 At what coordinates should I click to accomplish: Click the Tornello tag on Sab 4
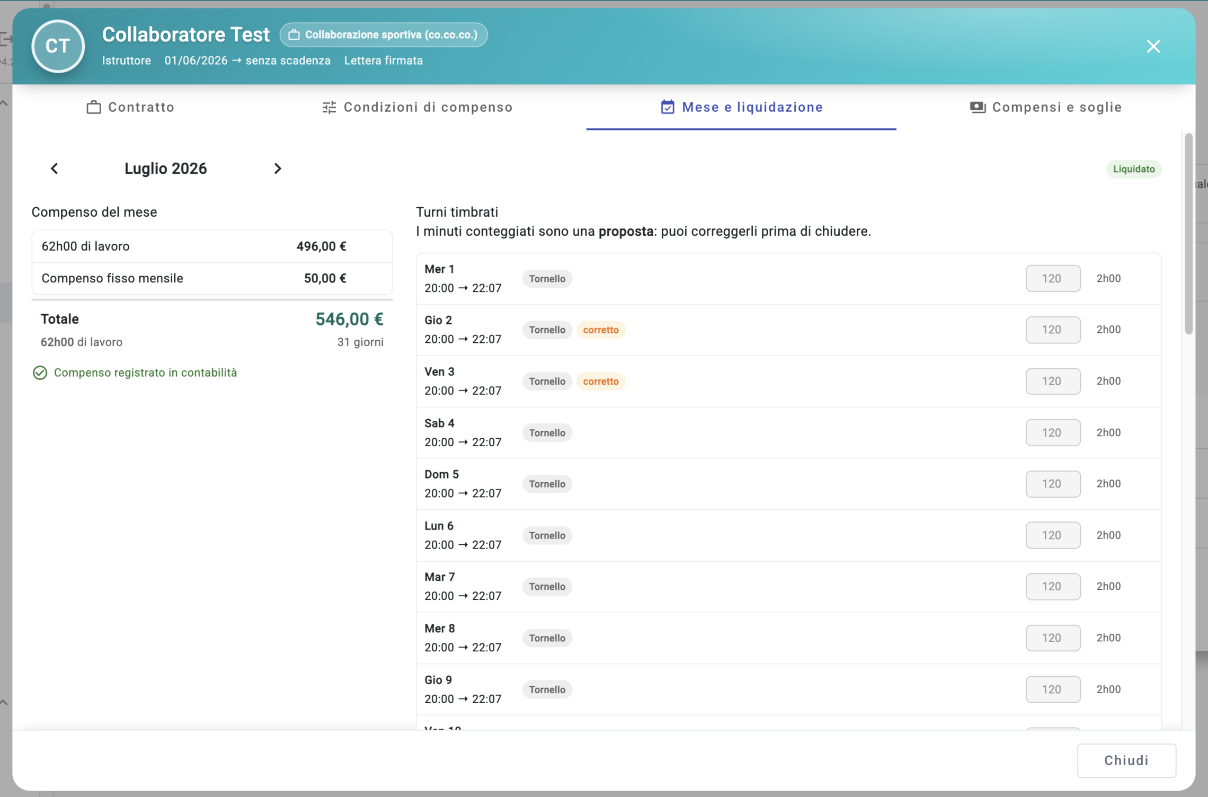coord(547,432)
